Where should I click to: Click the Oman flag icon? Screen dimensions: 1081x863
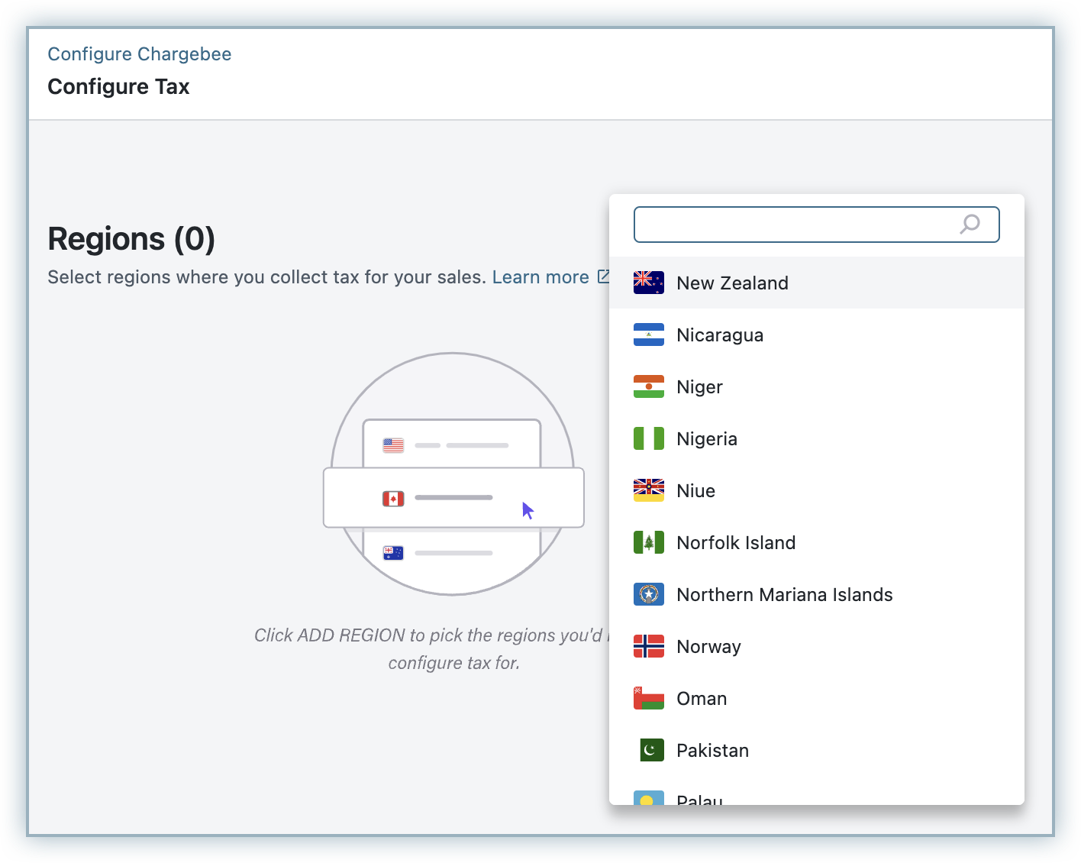click(648, 698)
